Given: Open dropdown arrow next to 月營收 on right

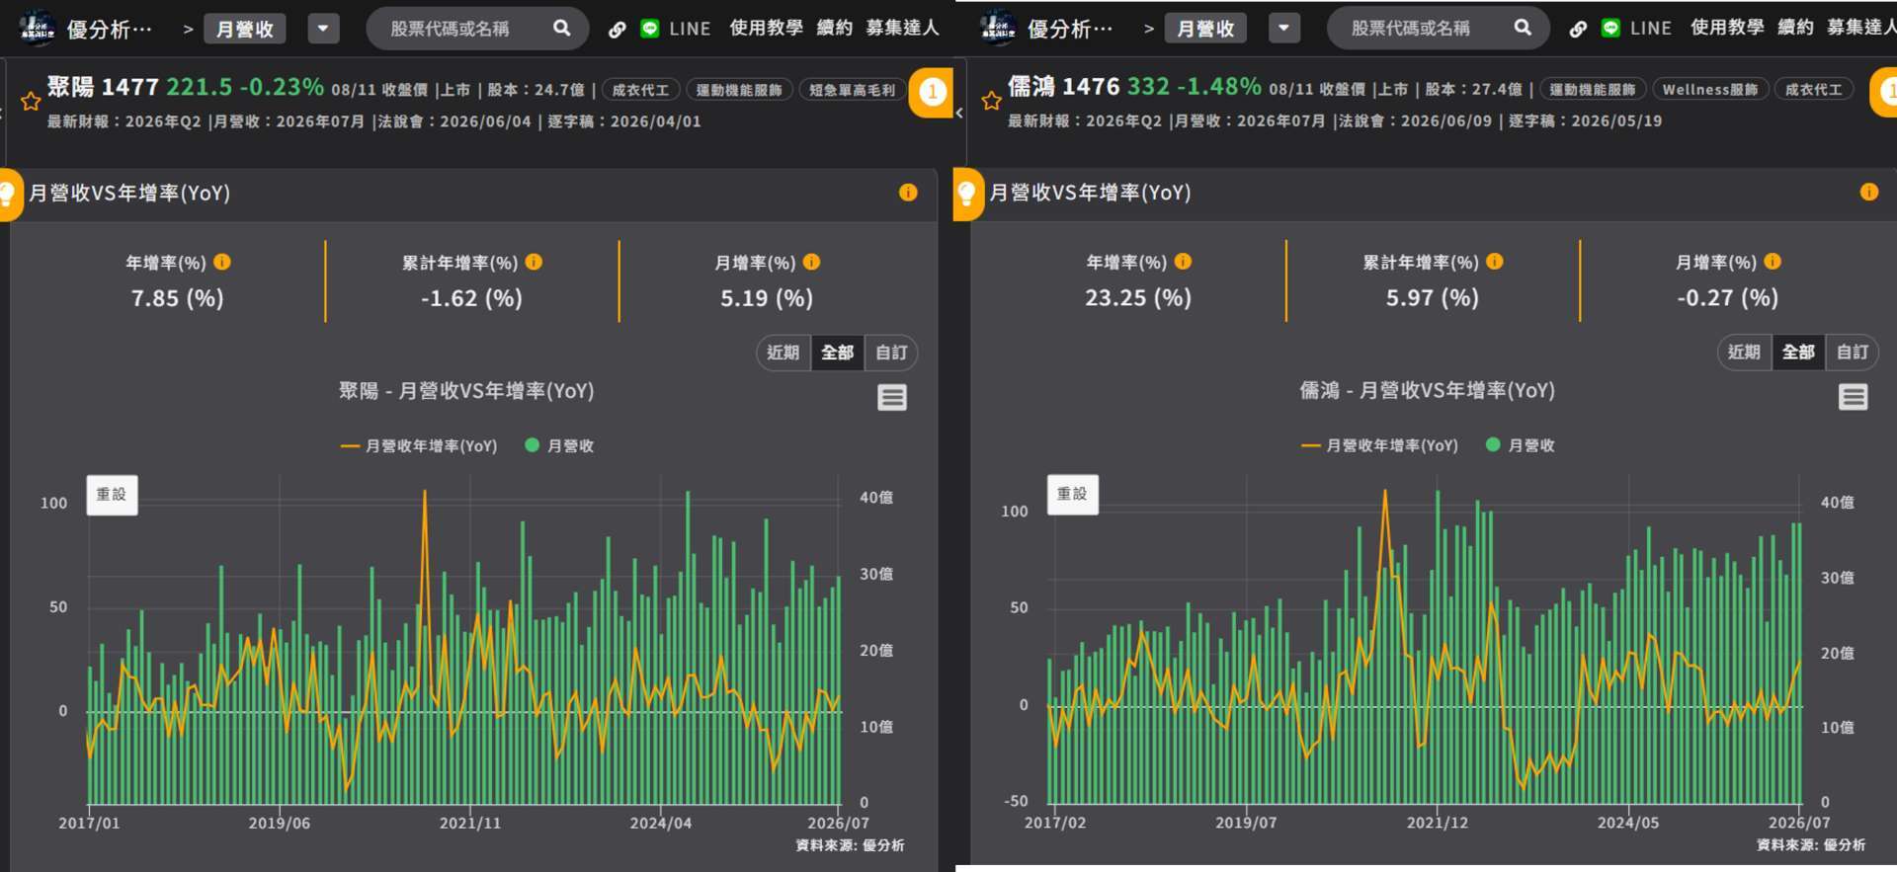Looking at the screenshot, I should click(x=1283, y=29).
